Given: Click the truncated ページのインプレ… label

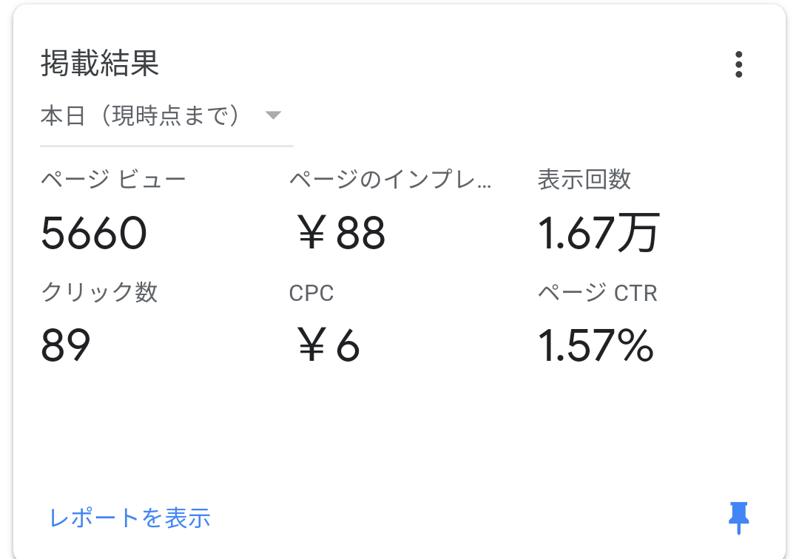Looking at the screenshot, I should pyautogui.click(x=390, y=180).
